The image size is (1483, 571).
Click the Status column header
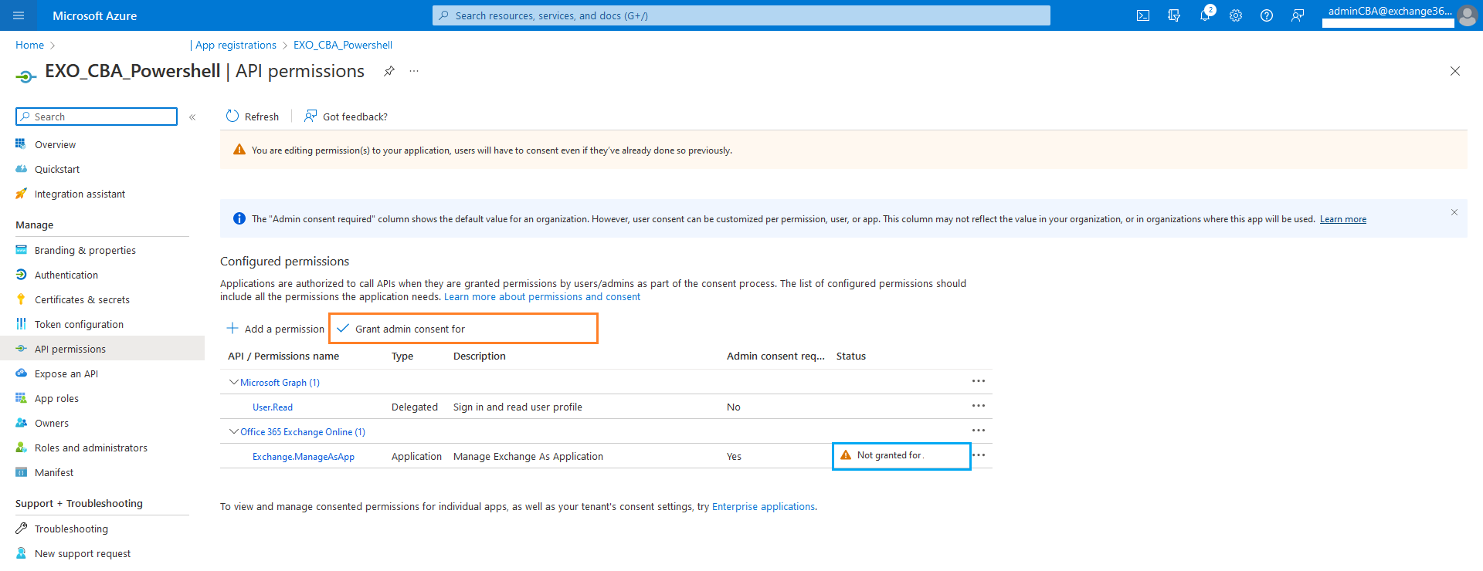[x=851, y=356]
